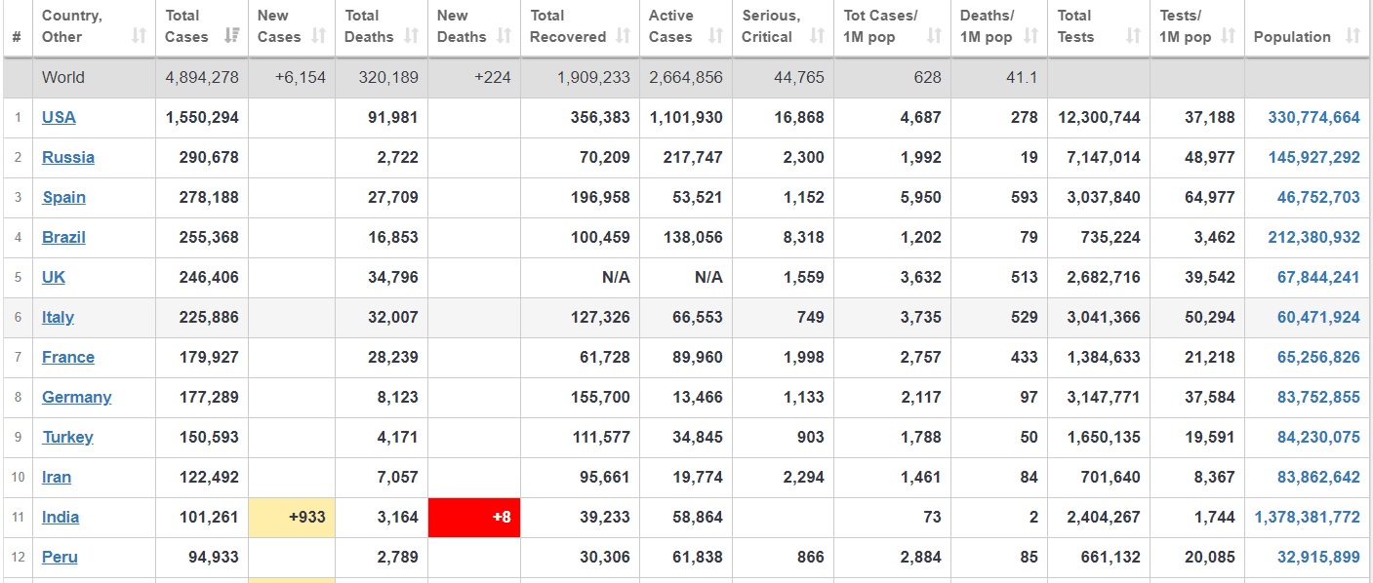Open Germany population 83,752,855 link

pos(1318,397)
